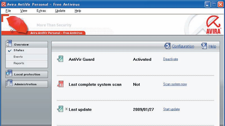
Task: Click the red warning icon for system scan
Action: point(60,84)
